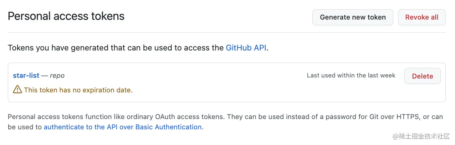455x145 pixels.
Task: Click the Last used within last week text
Action: coord(351,75)
